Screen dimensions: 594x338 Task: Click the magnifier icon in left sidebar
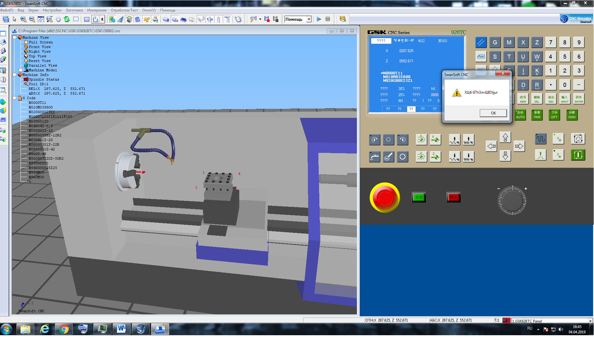pos(3,91)
